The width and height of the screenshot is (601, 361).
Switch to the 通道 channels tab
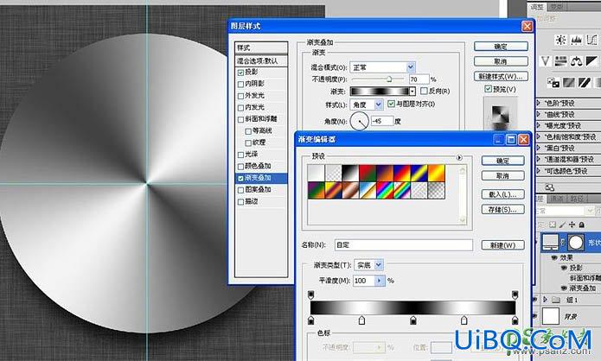point(557,199)
